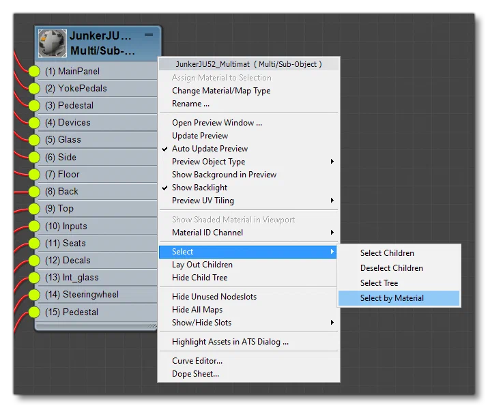The image size is (488, 408).
Task: Click the (13) Int_glass slot label
Action: (x=72, y=278)
